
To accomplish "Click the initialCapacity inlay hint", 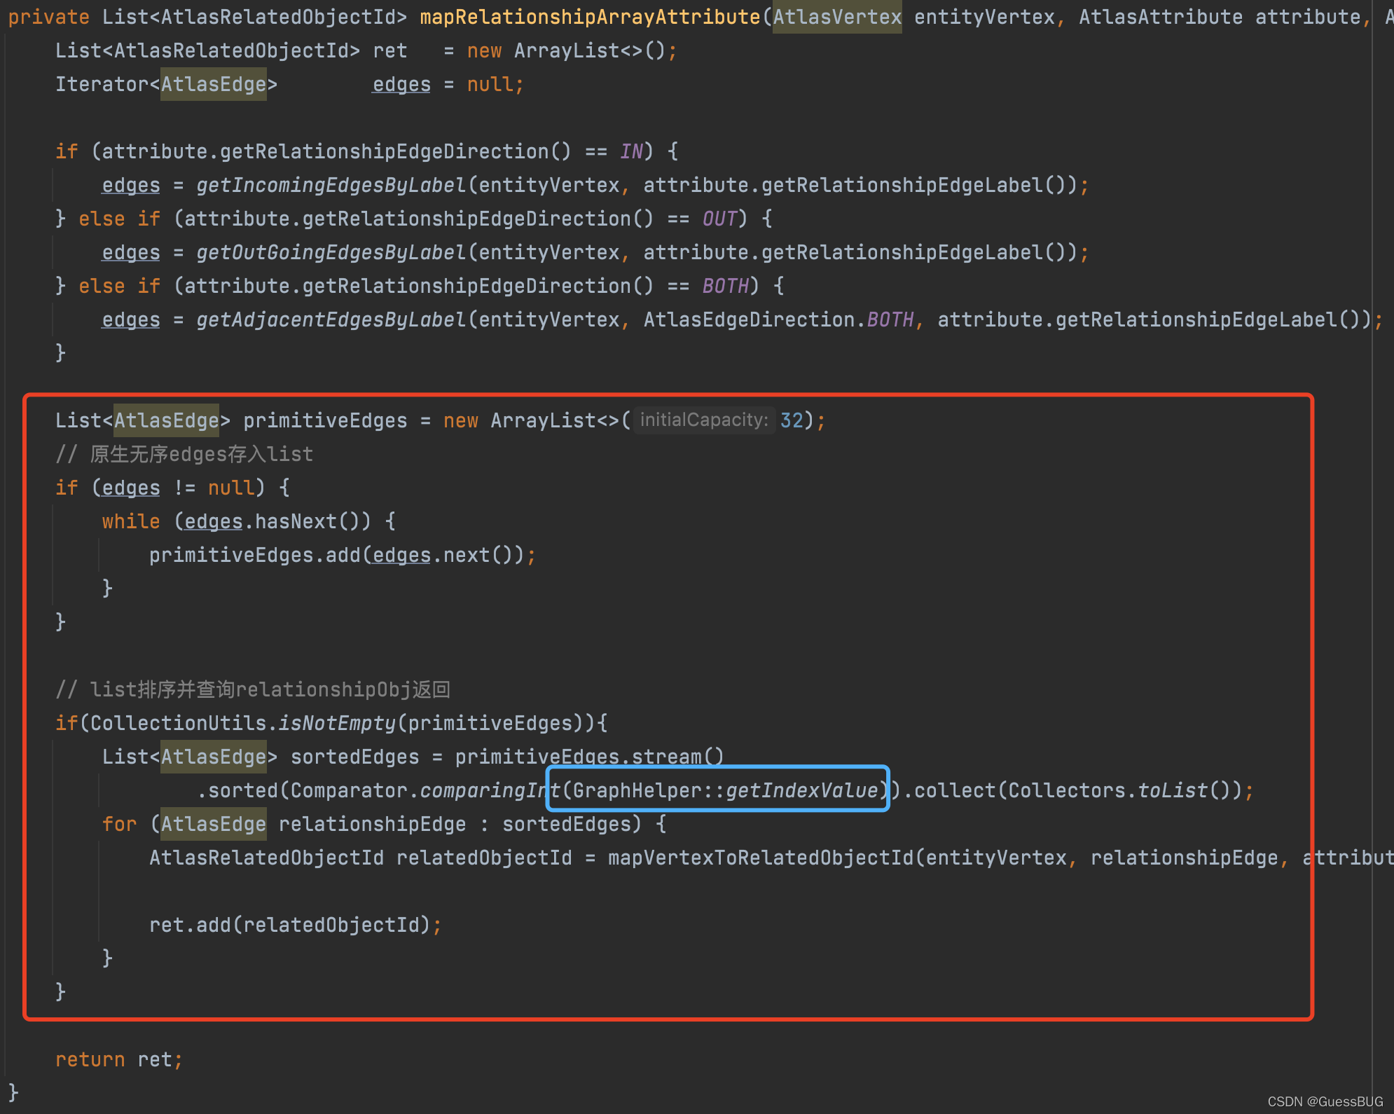I will coord(704,420).
